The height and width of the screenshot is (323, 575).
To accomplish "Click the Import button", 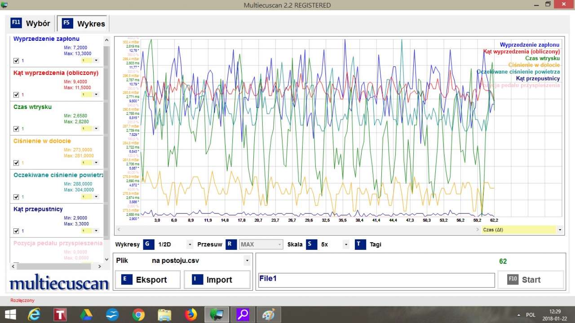I will tap(217, 280).
